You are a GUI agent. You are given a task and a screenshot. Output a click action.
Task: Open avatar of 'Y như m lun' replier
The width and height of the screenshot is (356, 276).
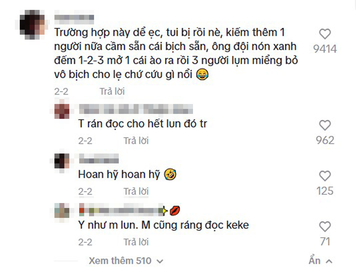pos(62,211)
